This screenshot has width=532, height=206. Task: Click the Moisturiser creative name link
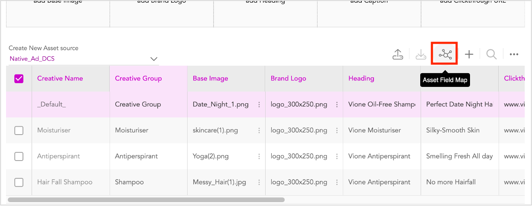pos(54,130)
